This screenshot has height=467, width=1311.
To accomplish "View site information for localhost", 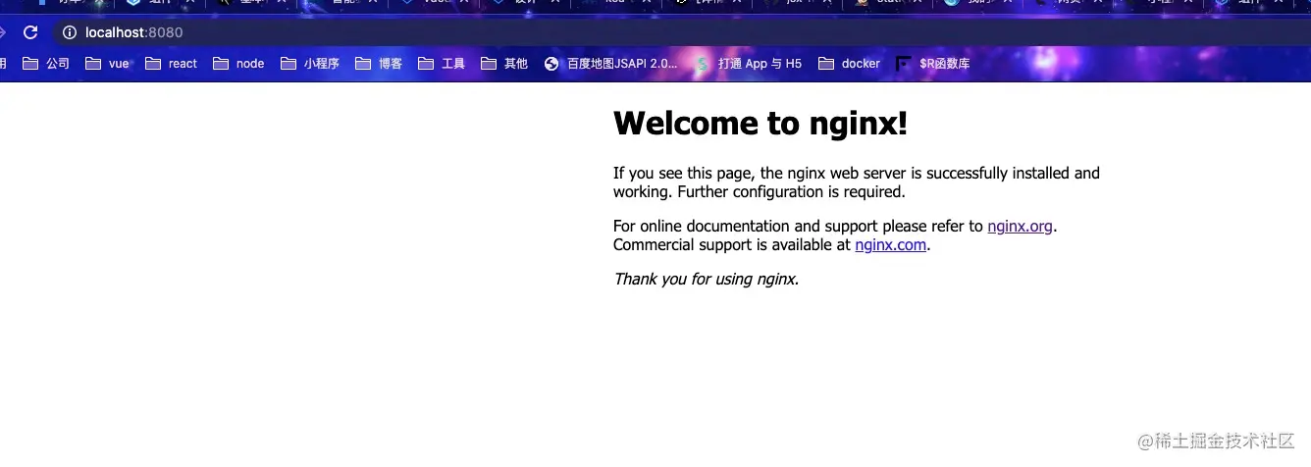I will click(x=69, y=32).
